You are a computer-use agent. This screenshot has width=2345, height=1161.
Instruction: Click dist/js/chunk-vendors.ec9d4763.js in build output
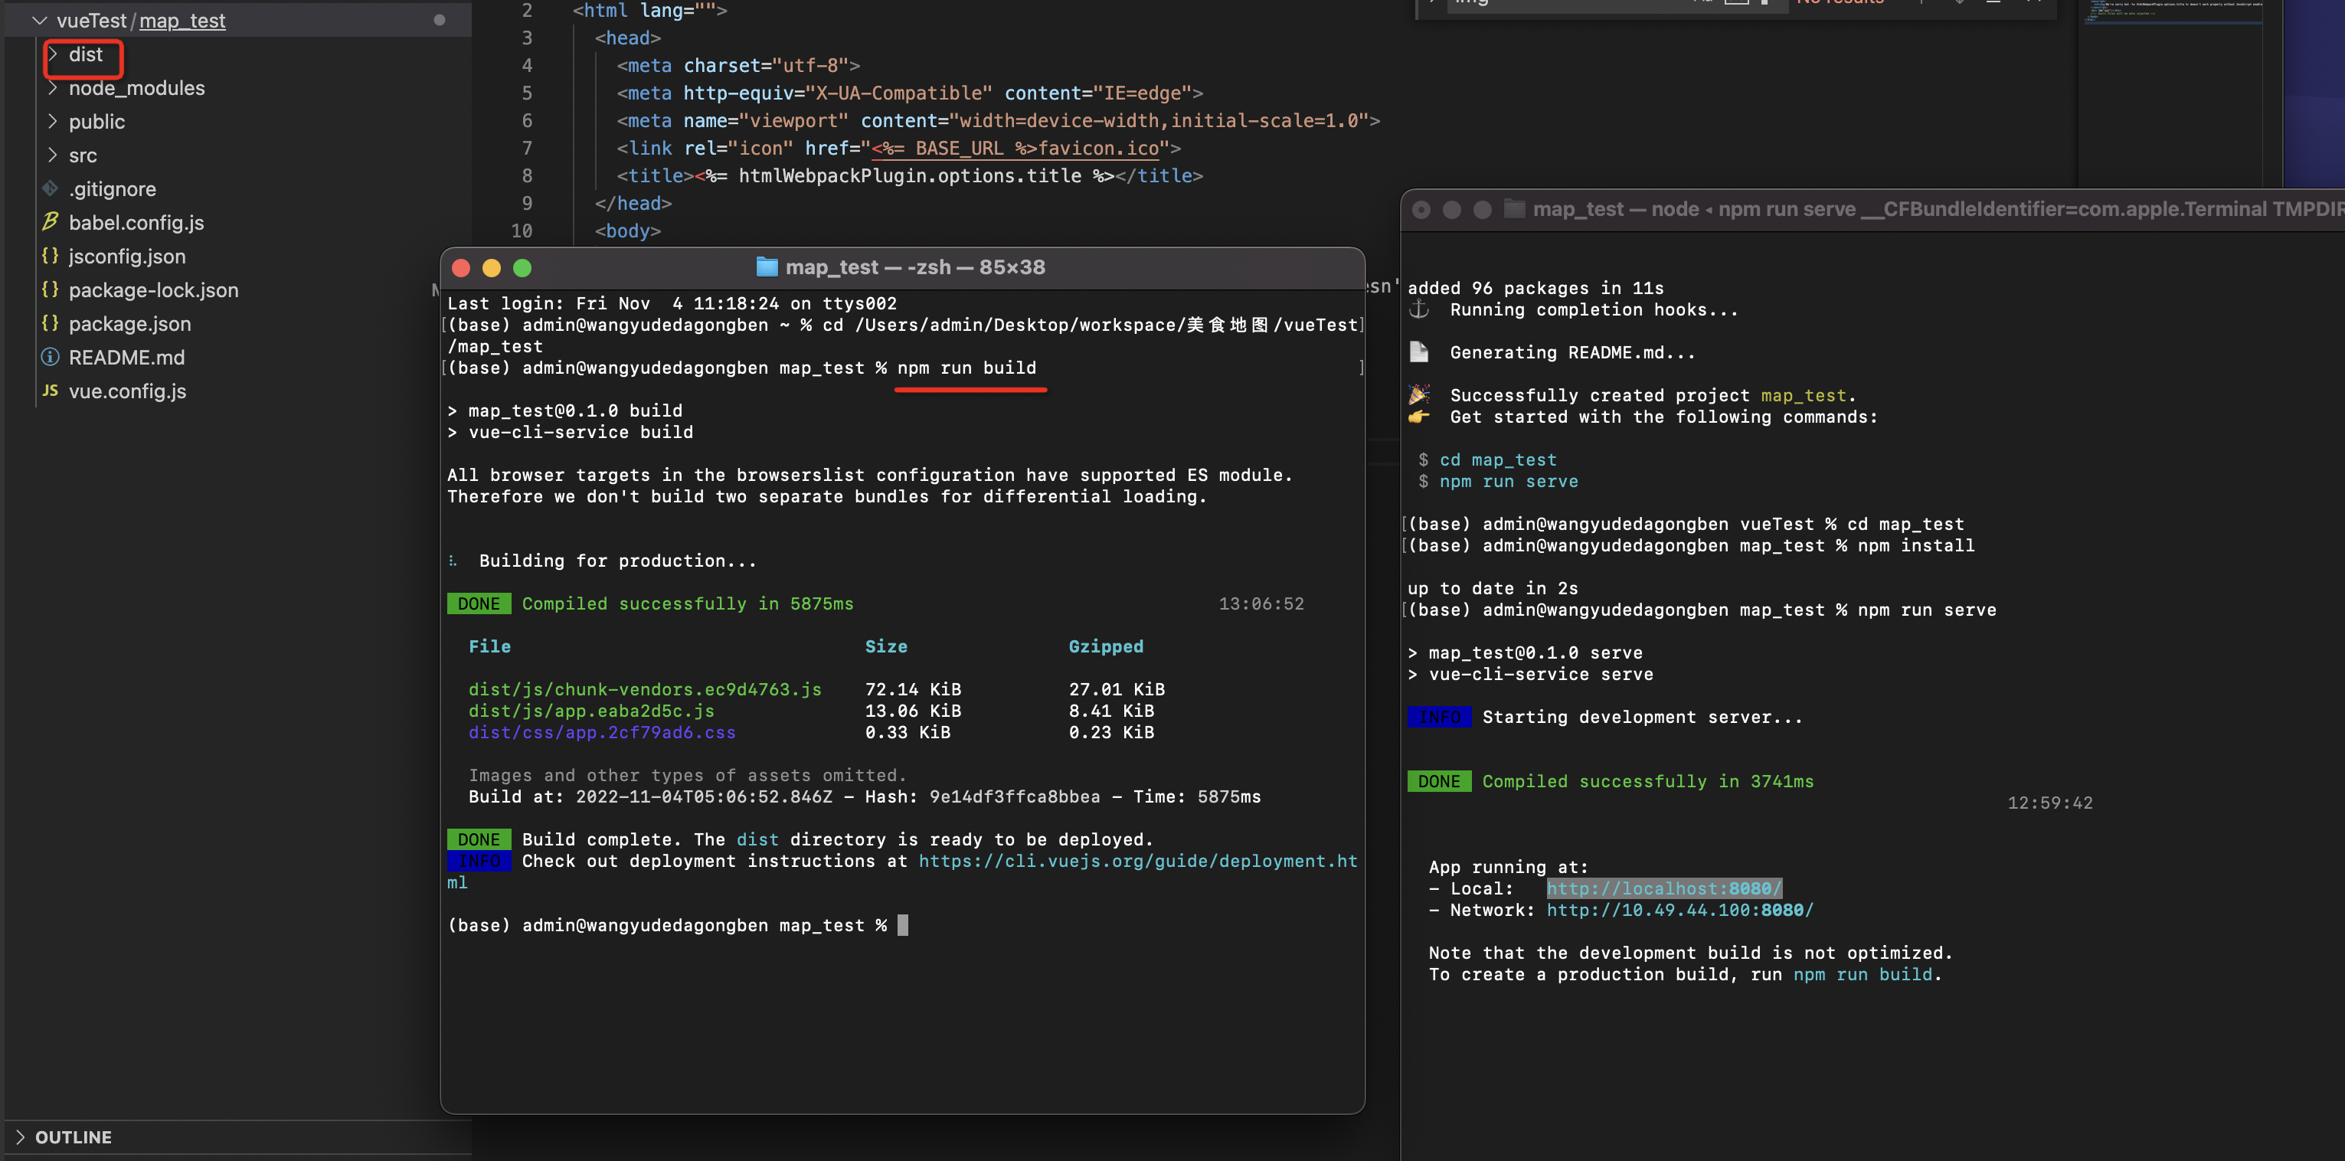click(x=645, y=689)
